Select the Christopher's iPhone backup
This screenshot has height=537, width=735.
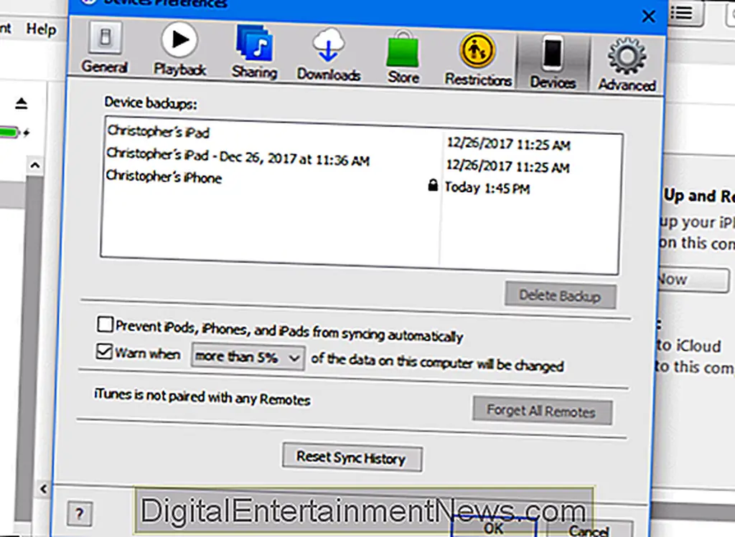point(164,177)
